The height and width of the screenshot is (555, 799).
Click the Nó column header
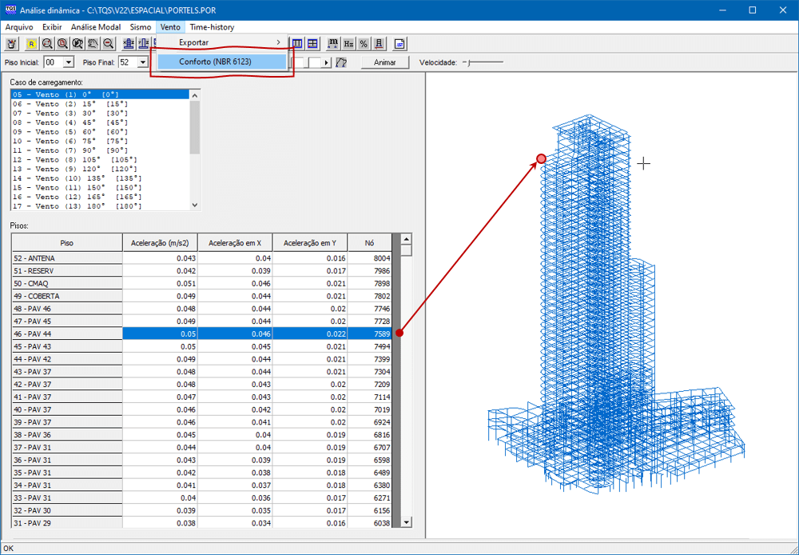[369, 243]
